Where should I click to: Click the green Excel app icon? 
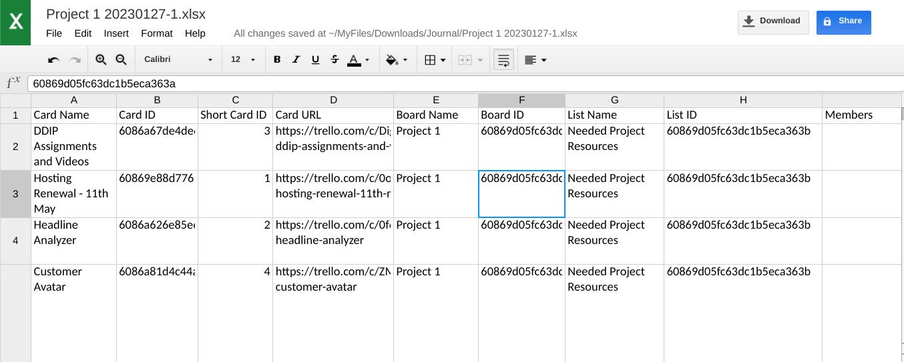tap(15, 23)
